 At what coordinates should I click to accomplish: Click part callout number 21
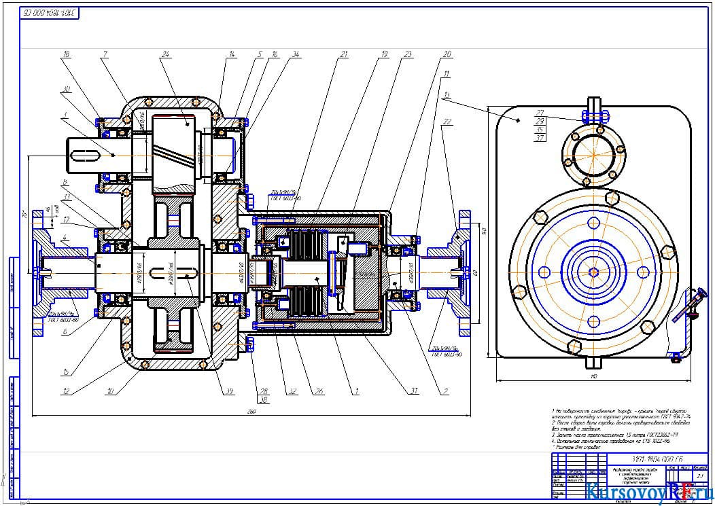pyautogui.click(x=343, y=54)
